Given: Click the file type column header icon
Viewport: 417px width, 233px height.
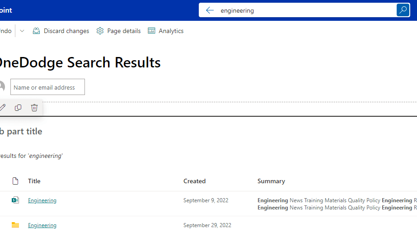Looking at the screenshot, I should point(15,181).
